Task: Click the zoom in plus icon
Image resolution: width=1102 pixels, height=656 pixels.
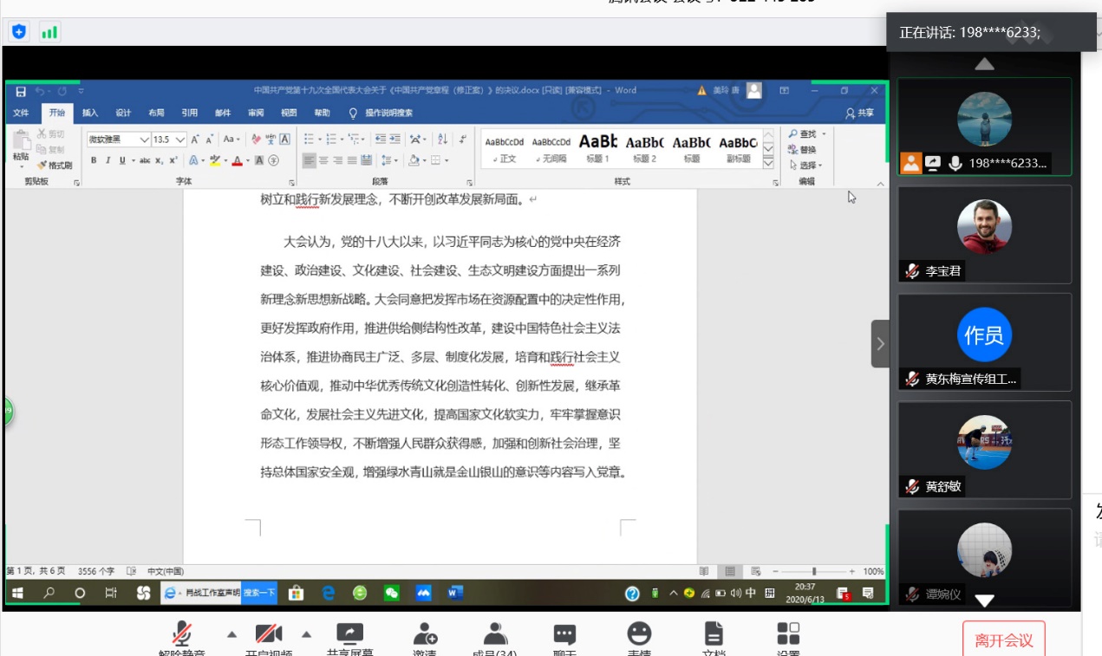Action: tap(852, 571)
